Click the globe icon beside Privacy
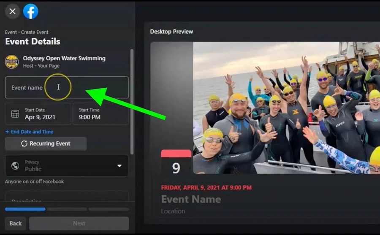 [x=15, y=166]
